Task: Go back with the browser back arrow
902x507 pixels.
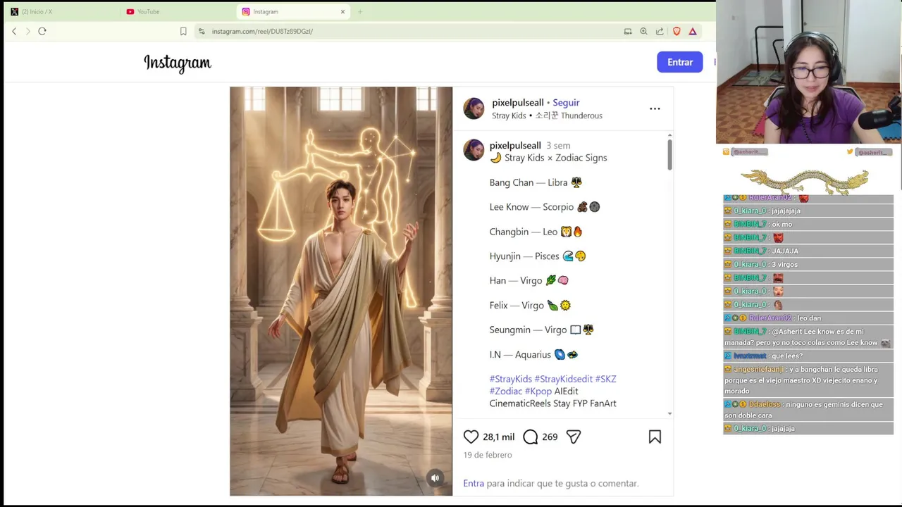Action: 14,31
